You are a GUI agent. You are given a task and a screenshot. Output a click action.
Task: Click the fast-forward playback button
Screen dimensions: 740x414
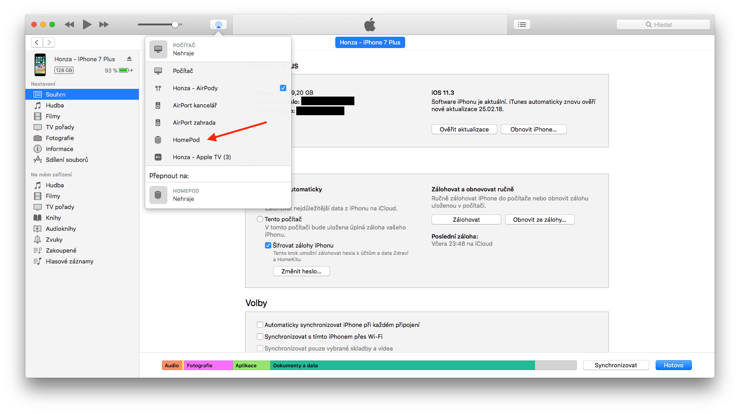point(104,24)
